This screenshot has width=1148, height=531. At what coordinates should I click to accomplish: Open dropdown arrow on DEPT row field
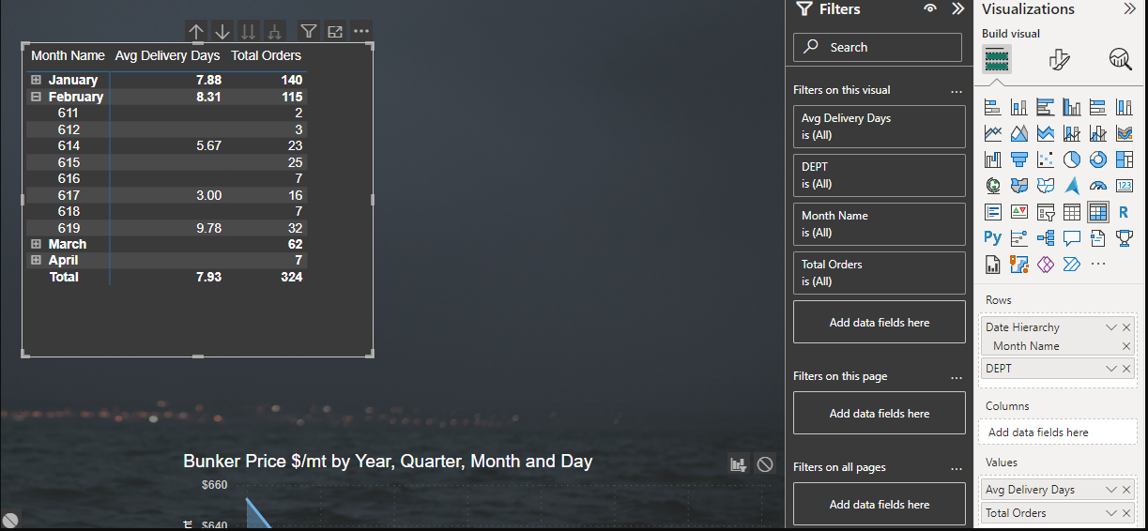pyautogui.click(x=1111, y=369)
